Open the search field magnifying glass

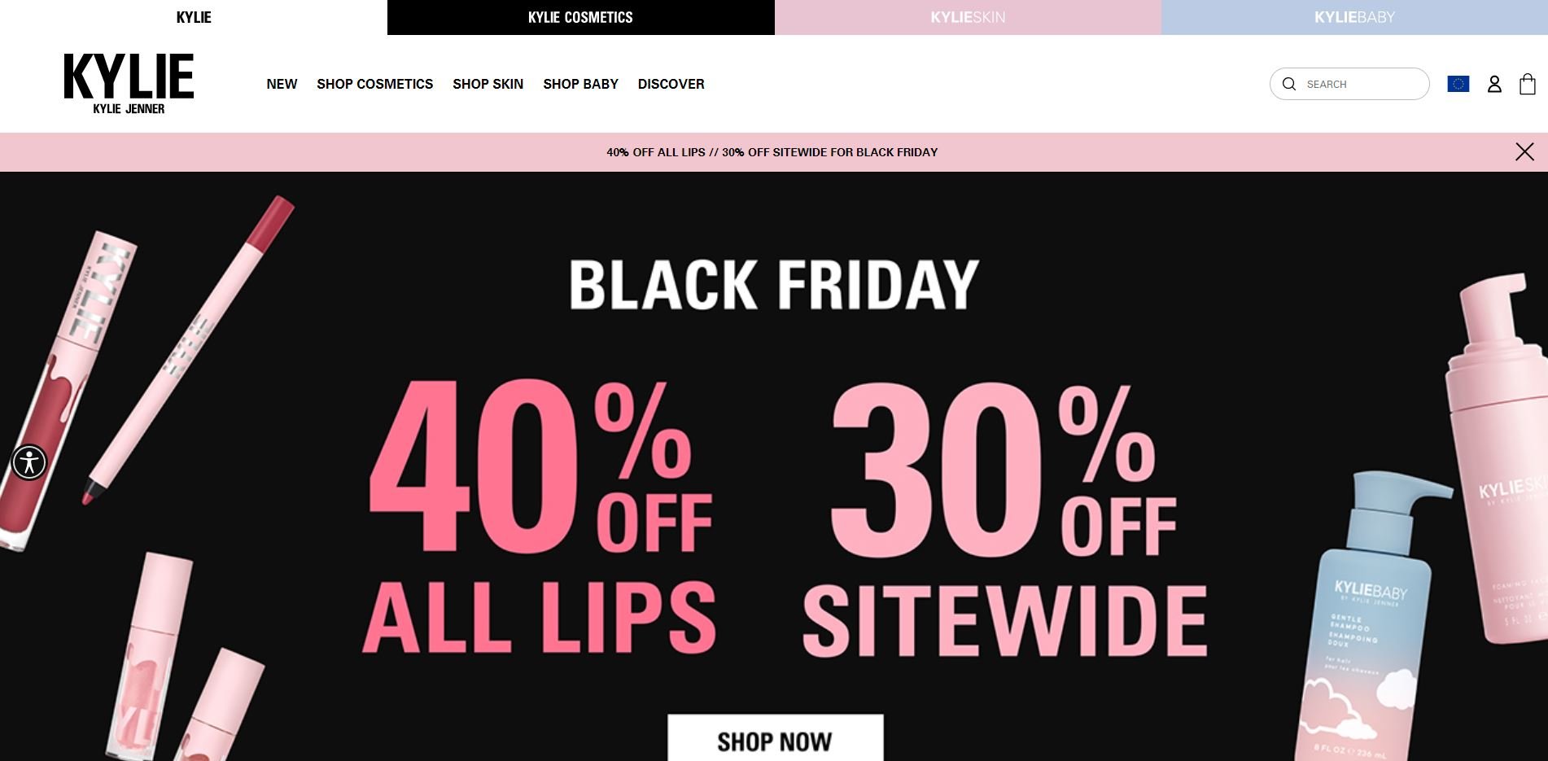[x=1289, y=84]
